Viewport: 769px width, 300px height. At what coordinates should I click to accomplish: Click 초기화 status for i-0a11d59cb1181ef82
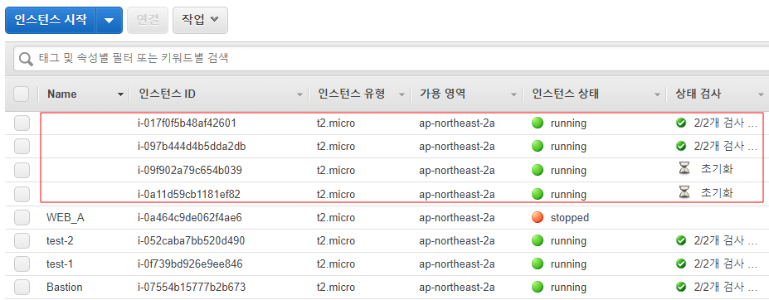pos(717,193)
